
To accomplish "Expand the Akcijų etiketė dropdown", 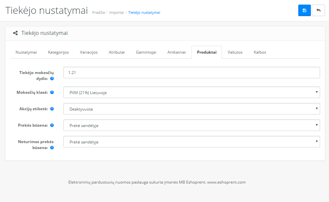I will tap(192, 109).
